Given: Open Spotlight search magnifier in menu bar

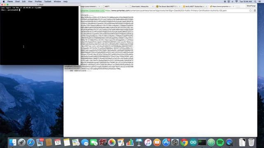Looking at the screenshot, I should [x=255, y=2].
